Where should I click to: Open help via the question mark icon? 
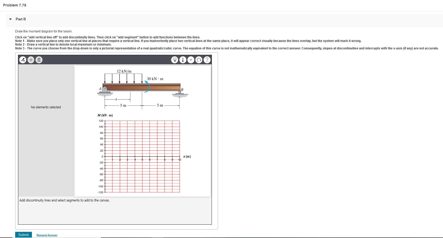point(206,60)
